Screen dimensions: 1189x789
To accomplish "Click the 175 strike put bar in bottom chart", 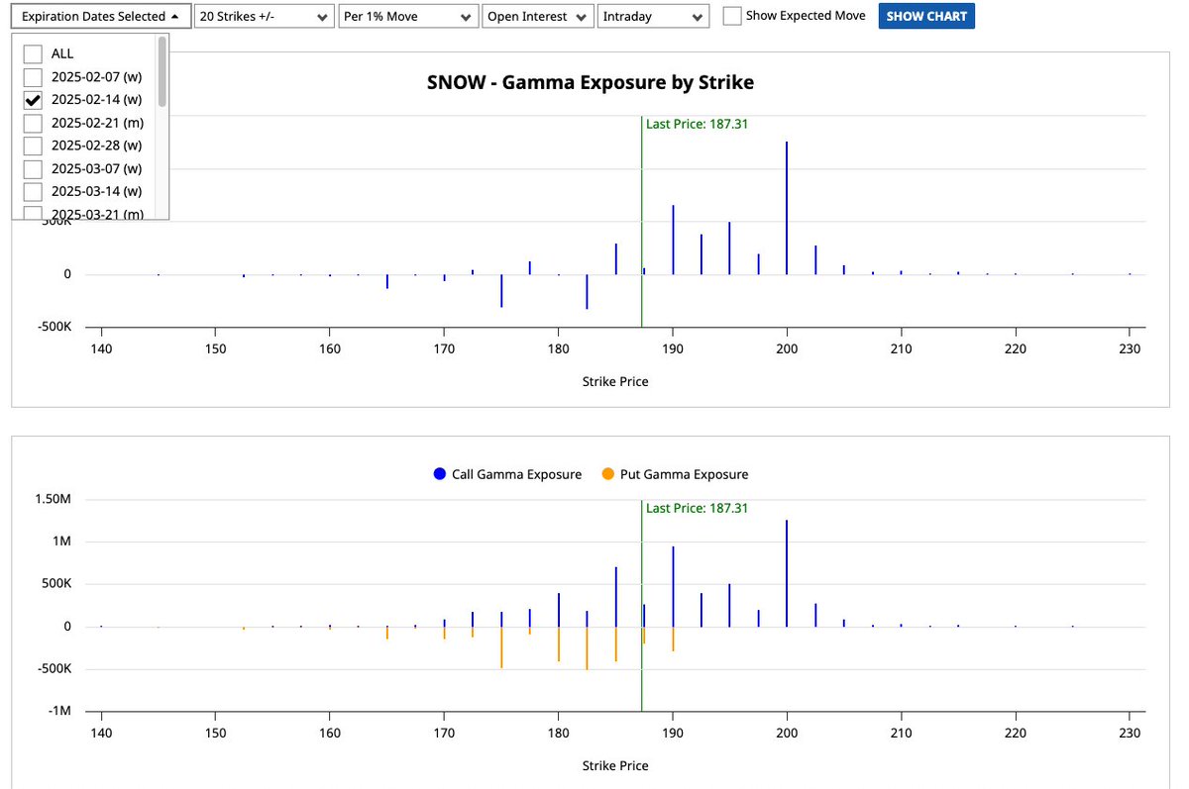I will [501, 647].
